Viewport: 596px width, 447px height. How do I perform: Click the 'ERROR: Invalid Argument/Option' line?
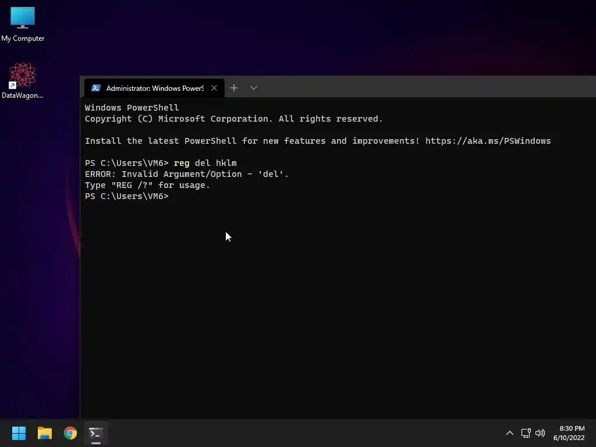click(187, 174)
